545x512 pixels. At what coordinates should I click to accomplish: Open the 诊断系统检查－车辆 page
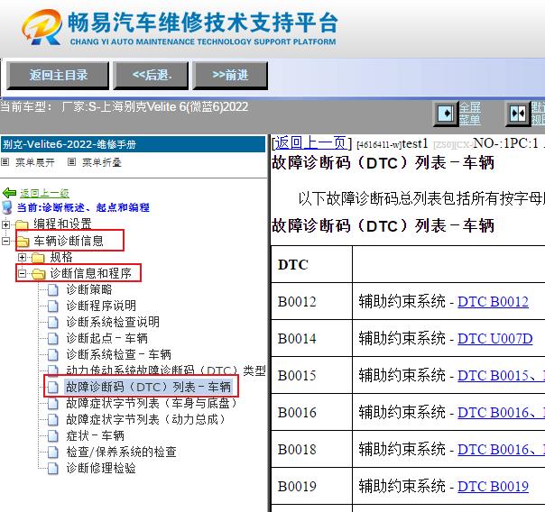(x=119, y=354)
